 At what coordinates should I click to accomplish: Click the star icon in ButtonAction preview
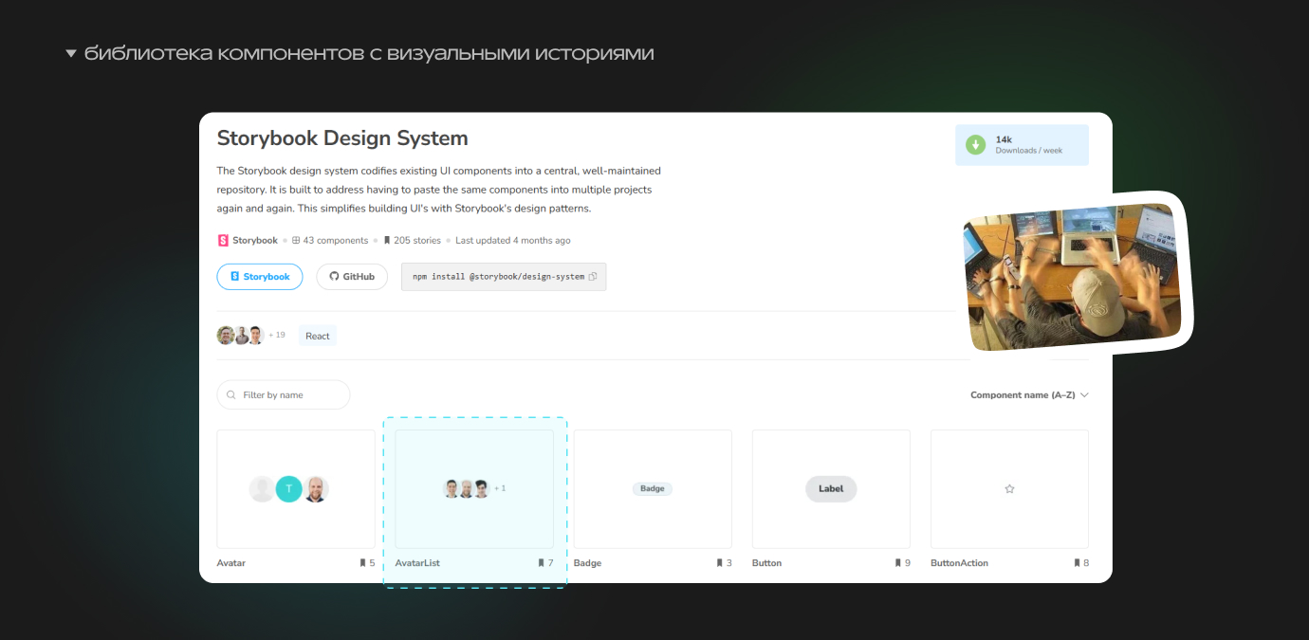1009,489
